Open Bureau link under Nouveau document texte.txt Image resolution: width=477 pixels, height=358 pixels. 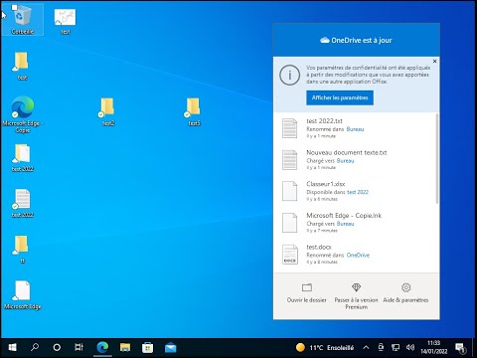pos(345,161)
